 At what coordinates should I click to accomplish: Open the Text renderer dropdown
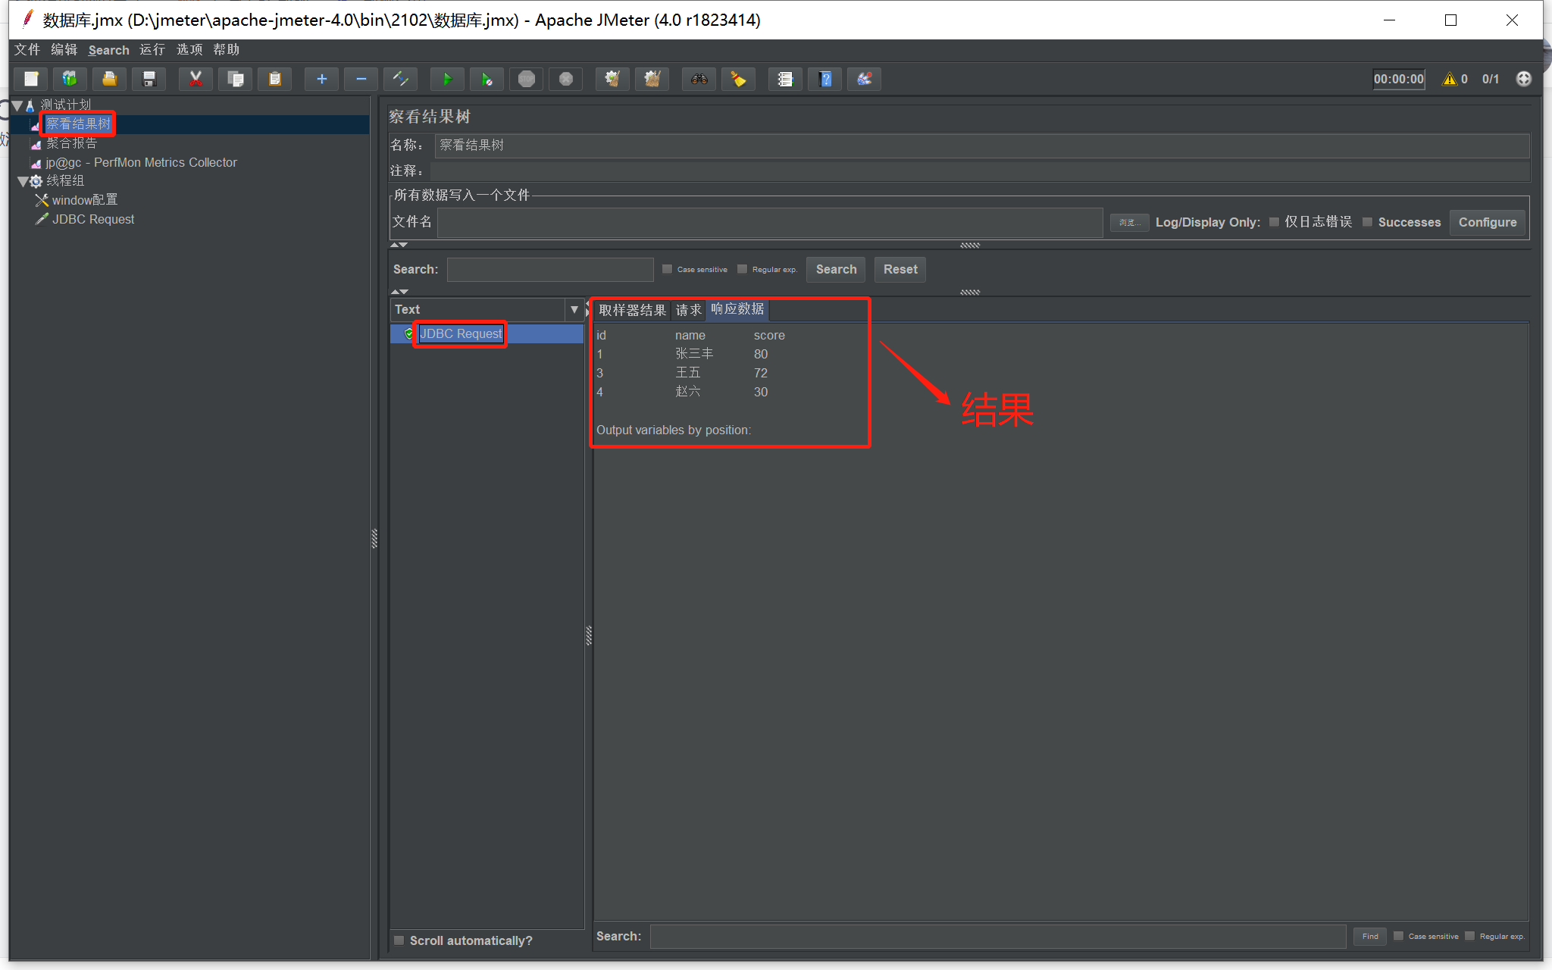574,309
